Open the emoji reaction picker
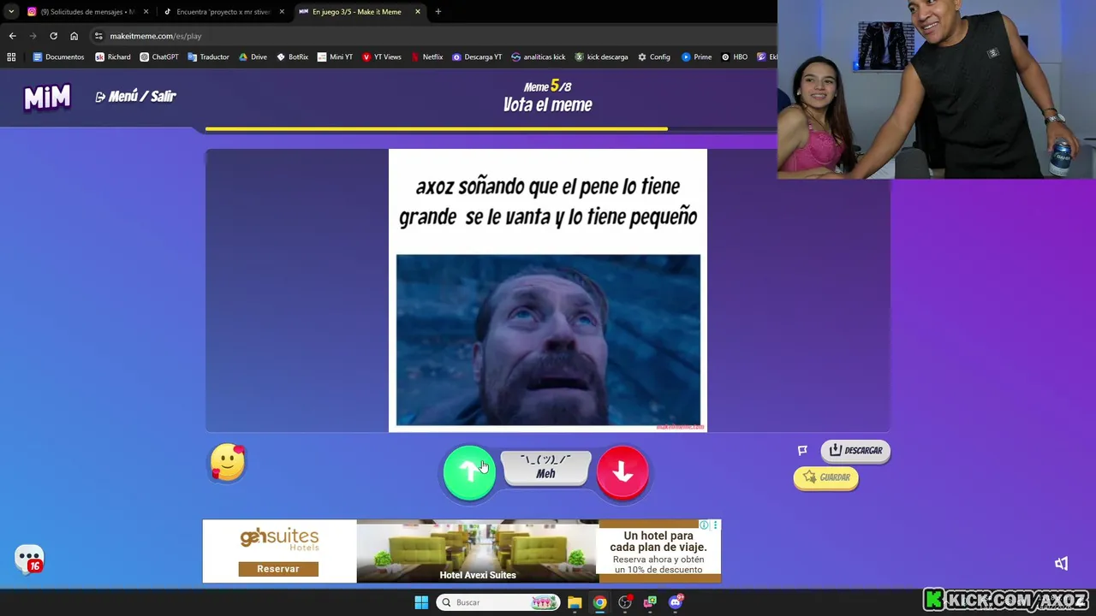Image resolution: width=1096 pixels, height=616 pixels. 228,463
